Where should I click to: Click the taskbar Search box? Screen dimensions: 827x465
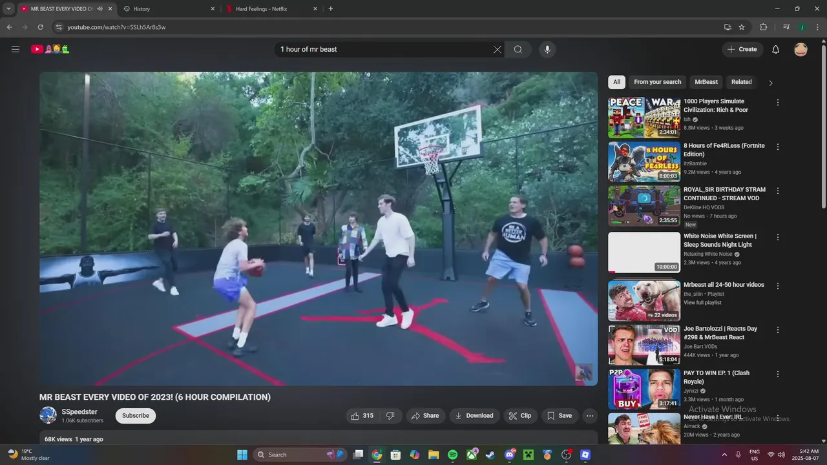click(x=300, y=455)
